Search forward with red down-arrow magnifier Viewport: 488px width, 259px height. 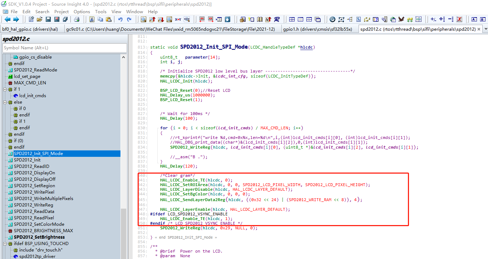point(161,19)
